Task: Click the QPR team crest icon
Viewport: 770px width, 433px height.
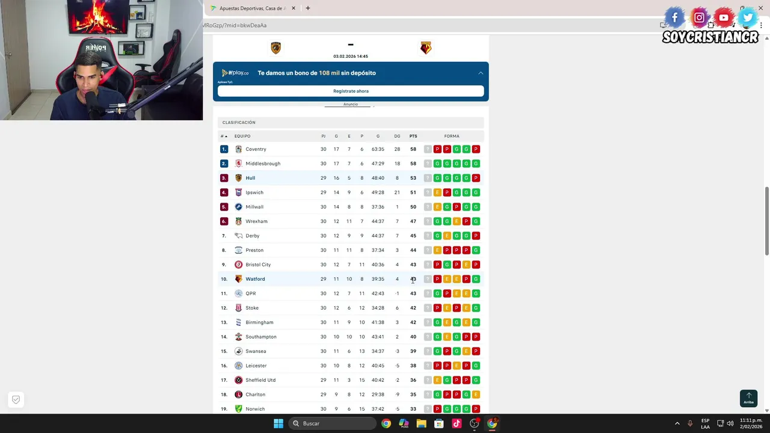Action: tap(239, 293)
